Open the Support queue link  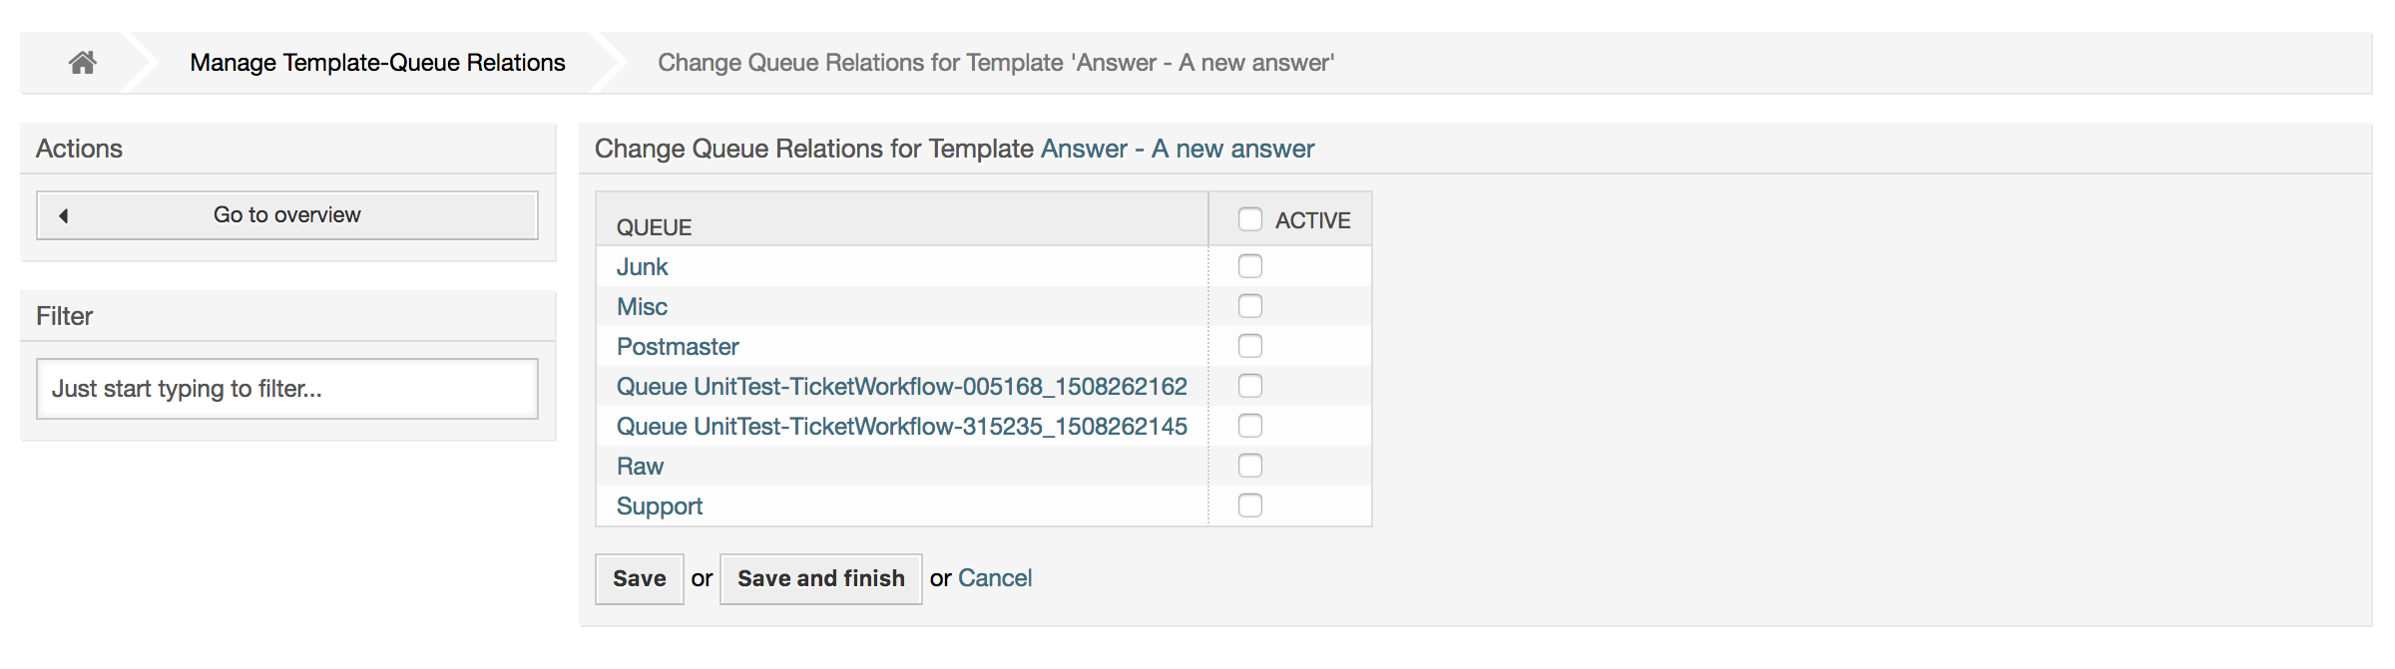click(x=660, y=506)
